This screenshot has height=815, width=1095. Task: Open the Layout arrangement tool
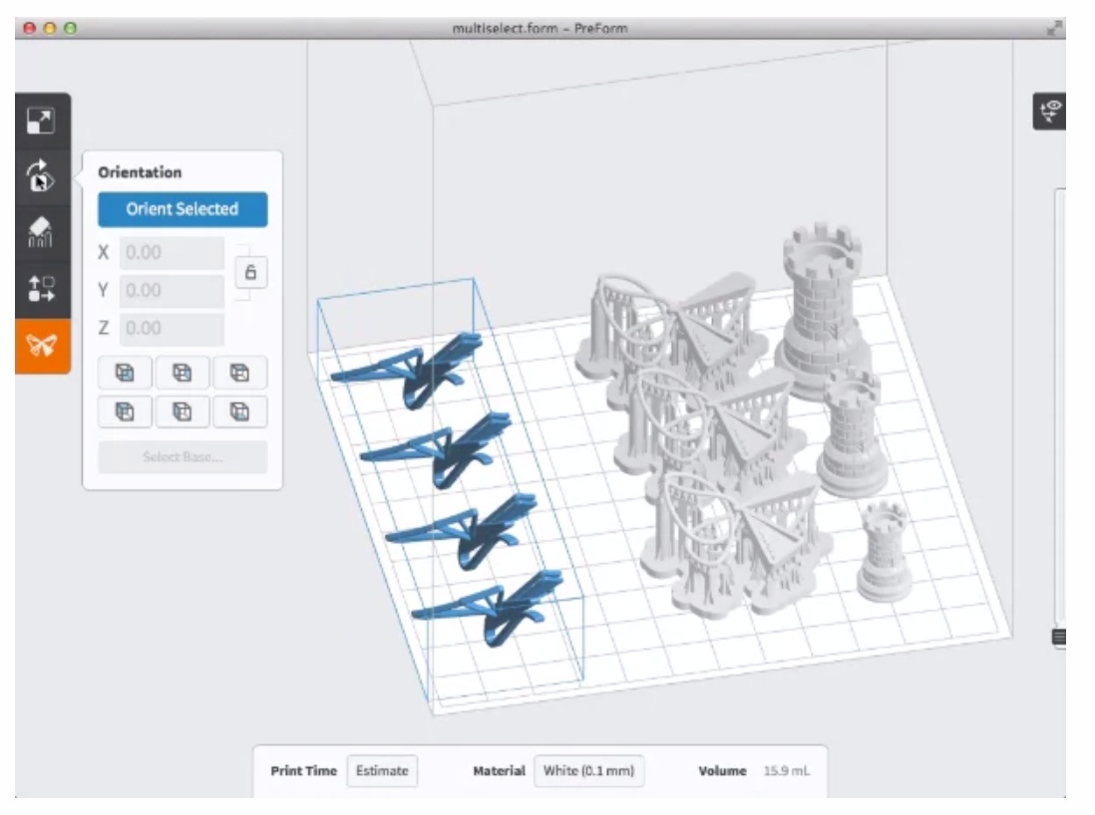(42, 290)
